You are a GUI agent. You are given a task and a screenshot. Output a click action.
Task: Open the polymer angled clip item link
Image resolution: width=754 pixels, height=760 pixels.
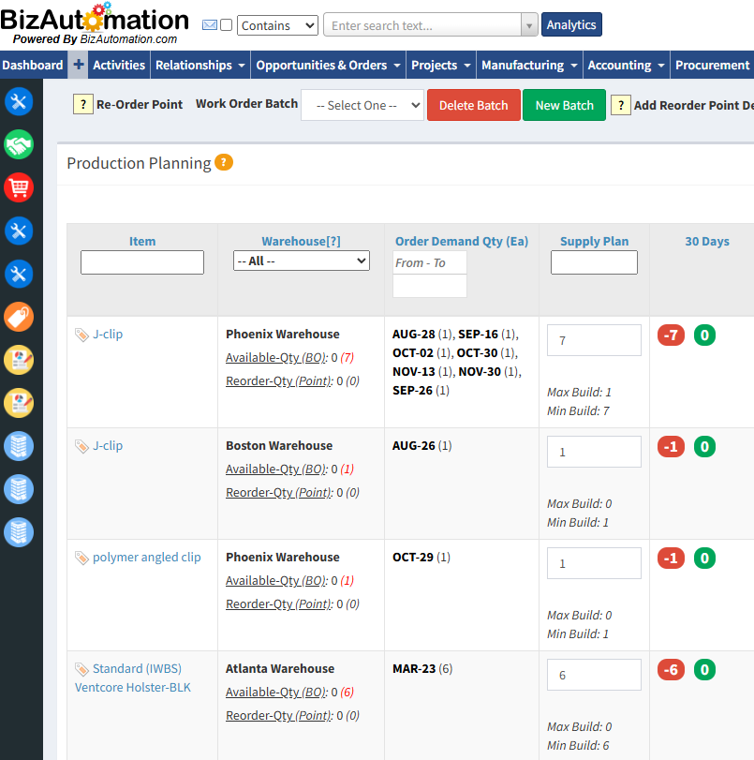pyautogui.click(x=147, y=558)
